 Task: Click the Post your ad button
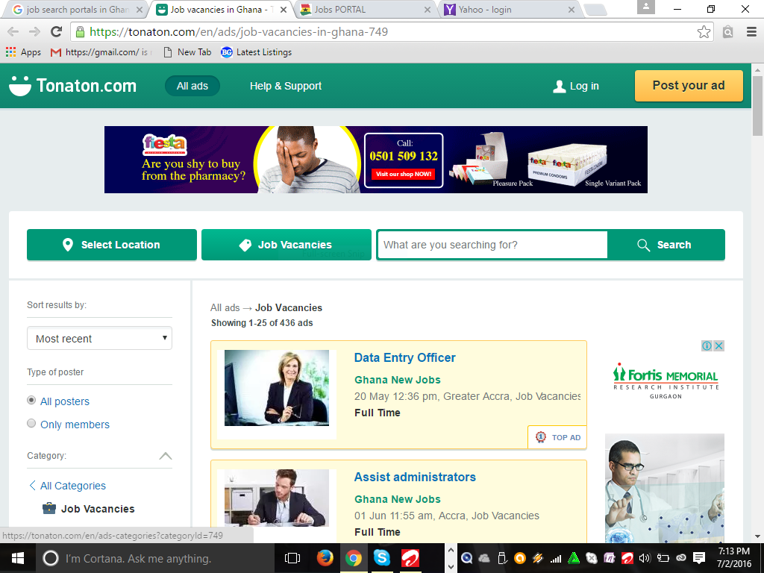coord(689,86)
